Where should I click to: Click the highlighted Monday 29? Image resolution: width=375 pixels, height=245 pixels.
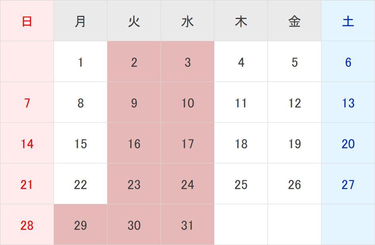[x=80, y=226]
